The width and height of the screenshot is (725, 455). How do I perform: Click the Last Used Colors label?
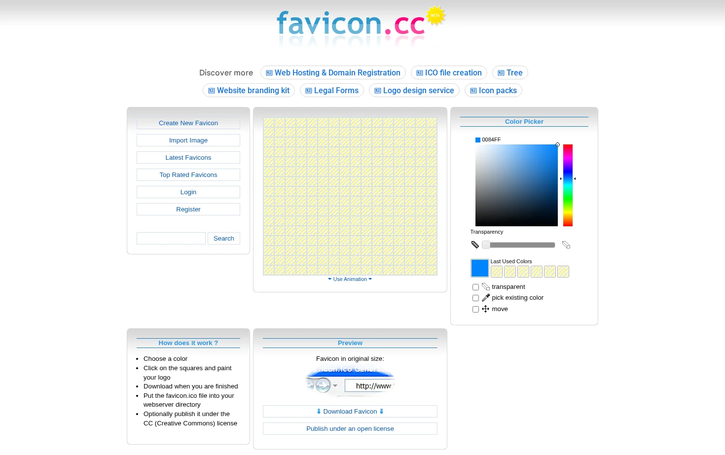[511, 262]
